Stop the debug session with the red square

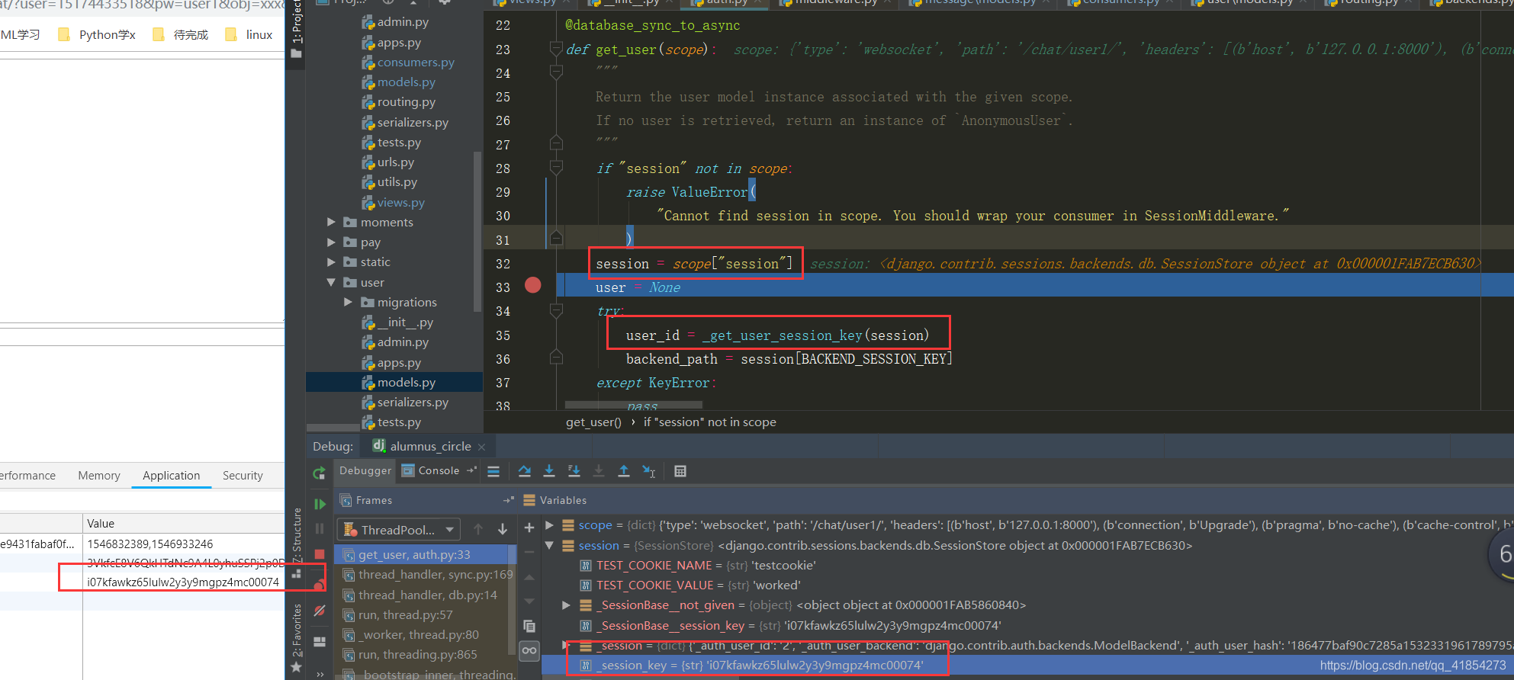[320, 554]
